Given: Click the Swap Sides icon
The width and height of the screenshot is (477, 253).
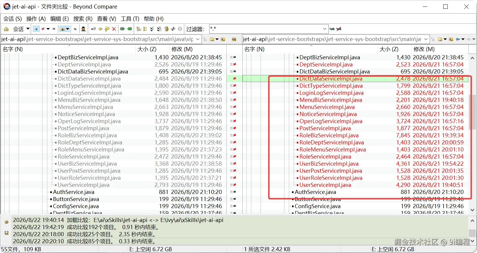Looking at the screenshot, I should 173,29.
